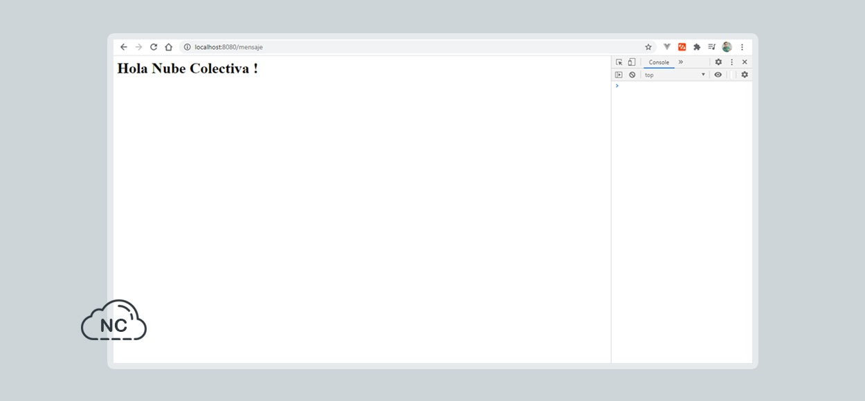Open the JavaScript context 'top' dropdown
The width and height of the screenshot is (865, 401).
(675, 75)
